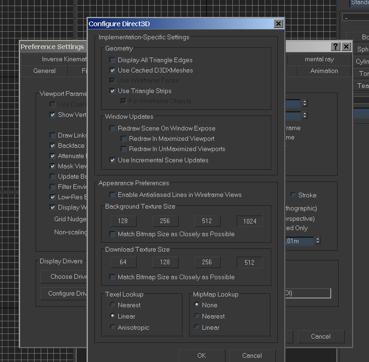This screenshot has width=369, height=362.
Task: Select Nearest MipMap Lookup radio
Action: [x=196, y=316]
